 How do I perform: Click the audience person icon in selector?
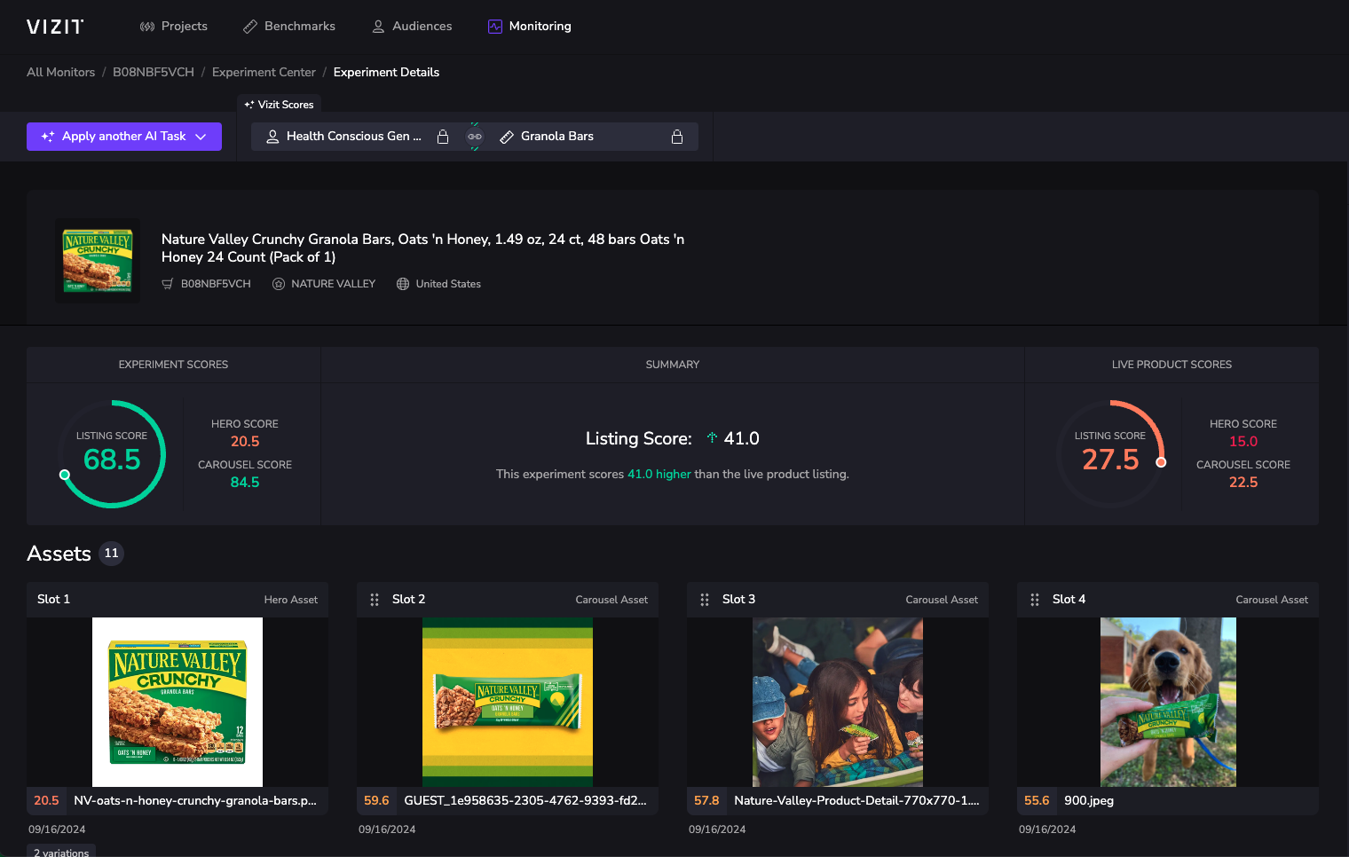tap(272, 137)
